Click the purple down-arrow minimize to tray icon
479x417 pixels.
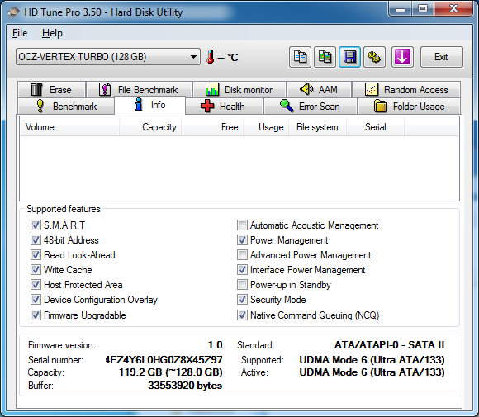402,57
